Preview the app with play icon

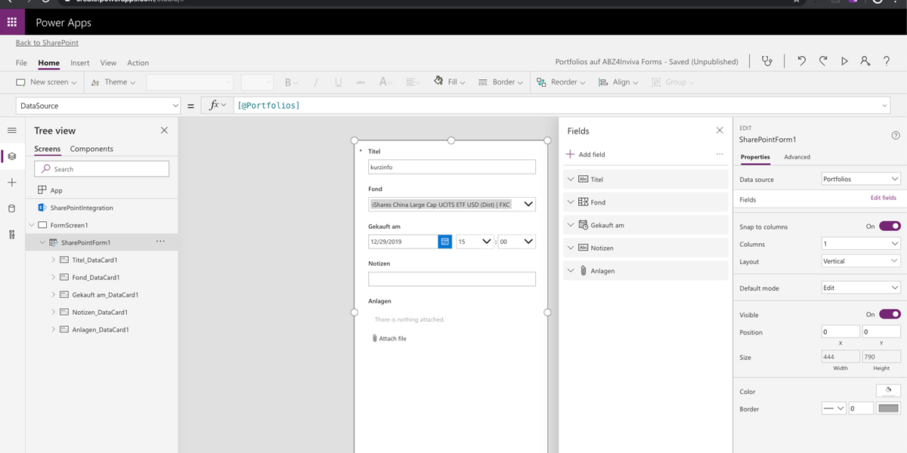pos(844,61)
